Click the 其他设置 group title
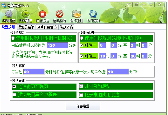The height and width of the screenshot is (115, 168). tap(18, 80)
